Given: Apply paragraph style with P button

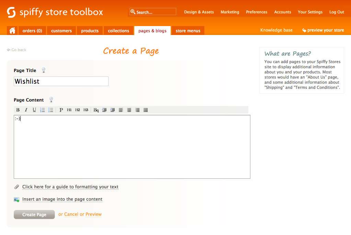Looking at the screenshot, I should [x=61, y=110].
